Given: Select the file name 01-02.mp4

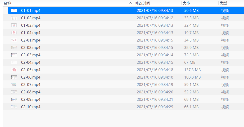Looking at the screenshot, I should point(31,18).
